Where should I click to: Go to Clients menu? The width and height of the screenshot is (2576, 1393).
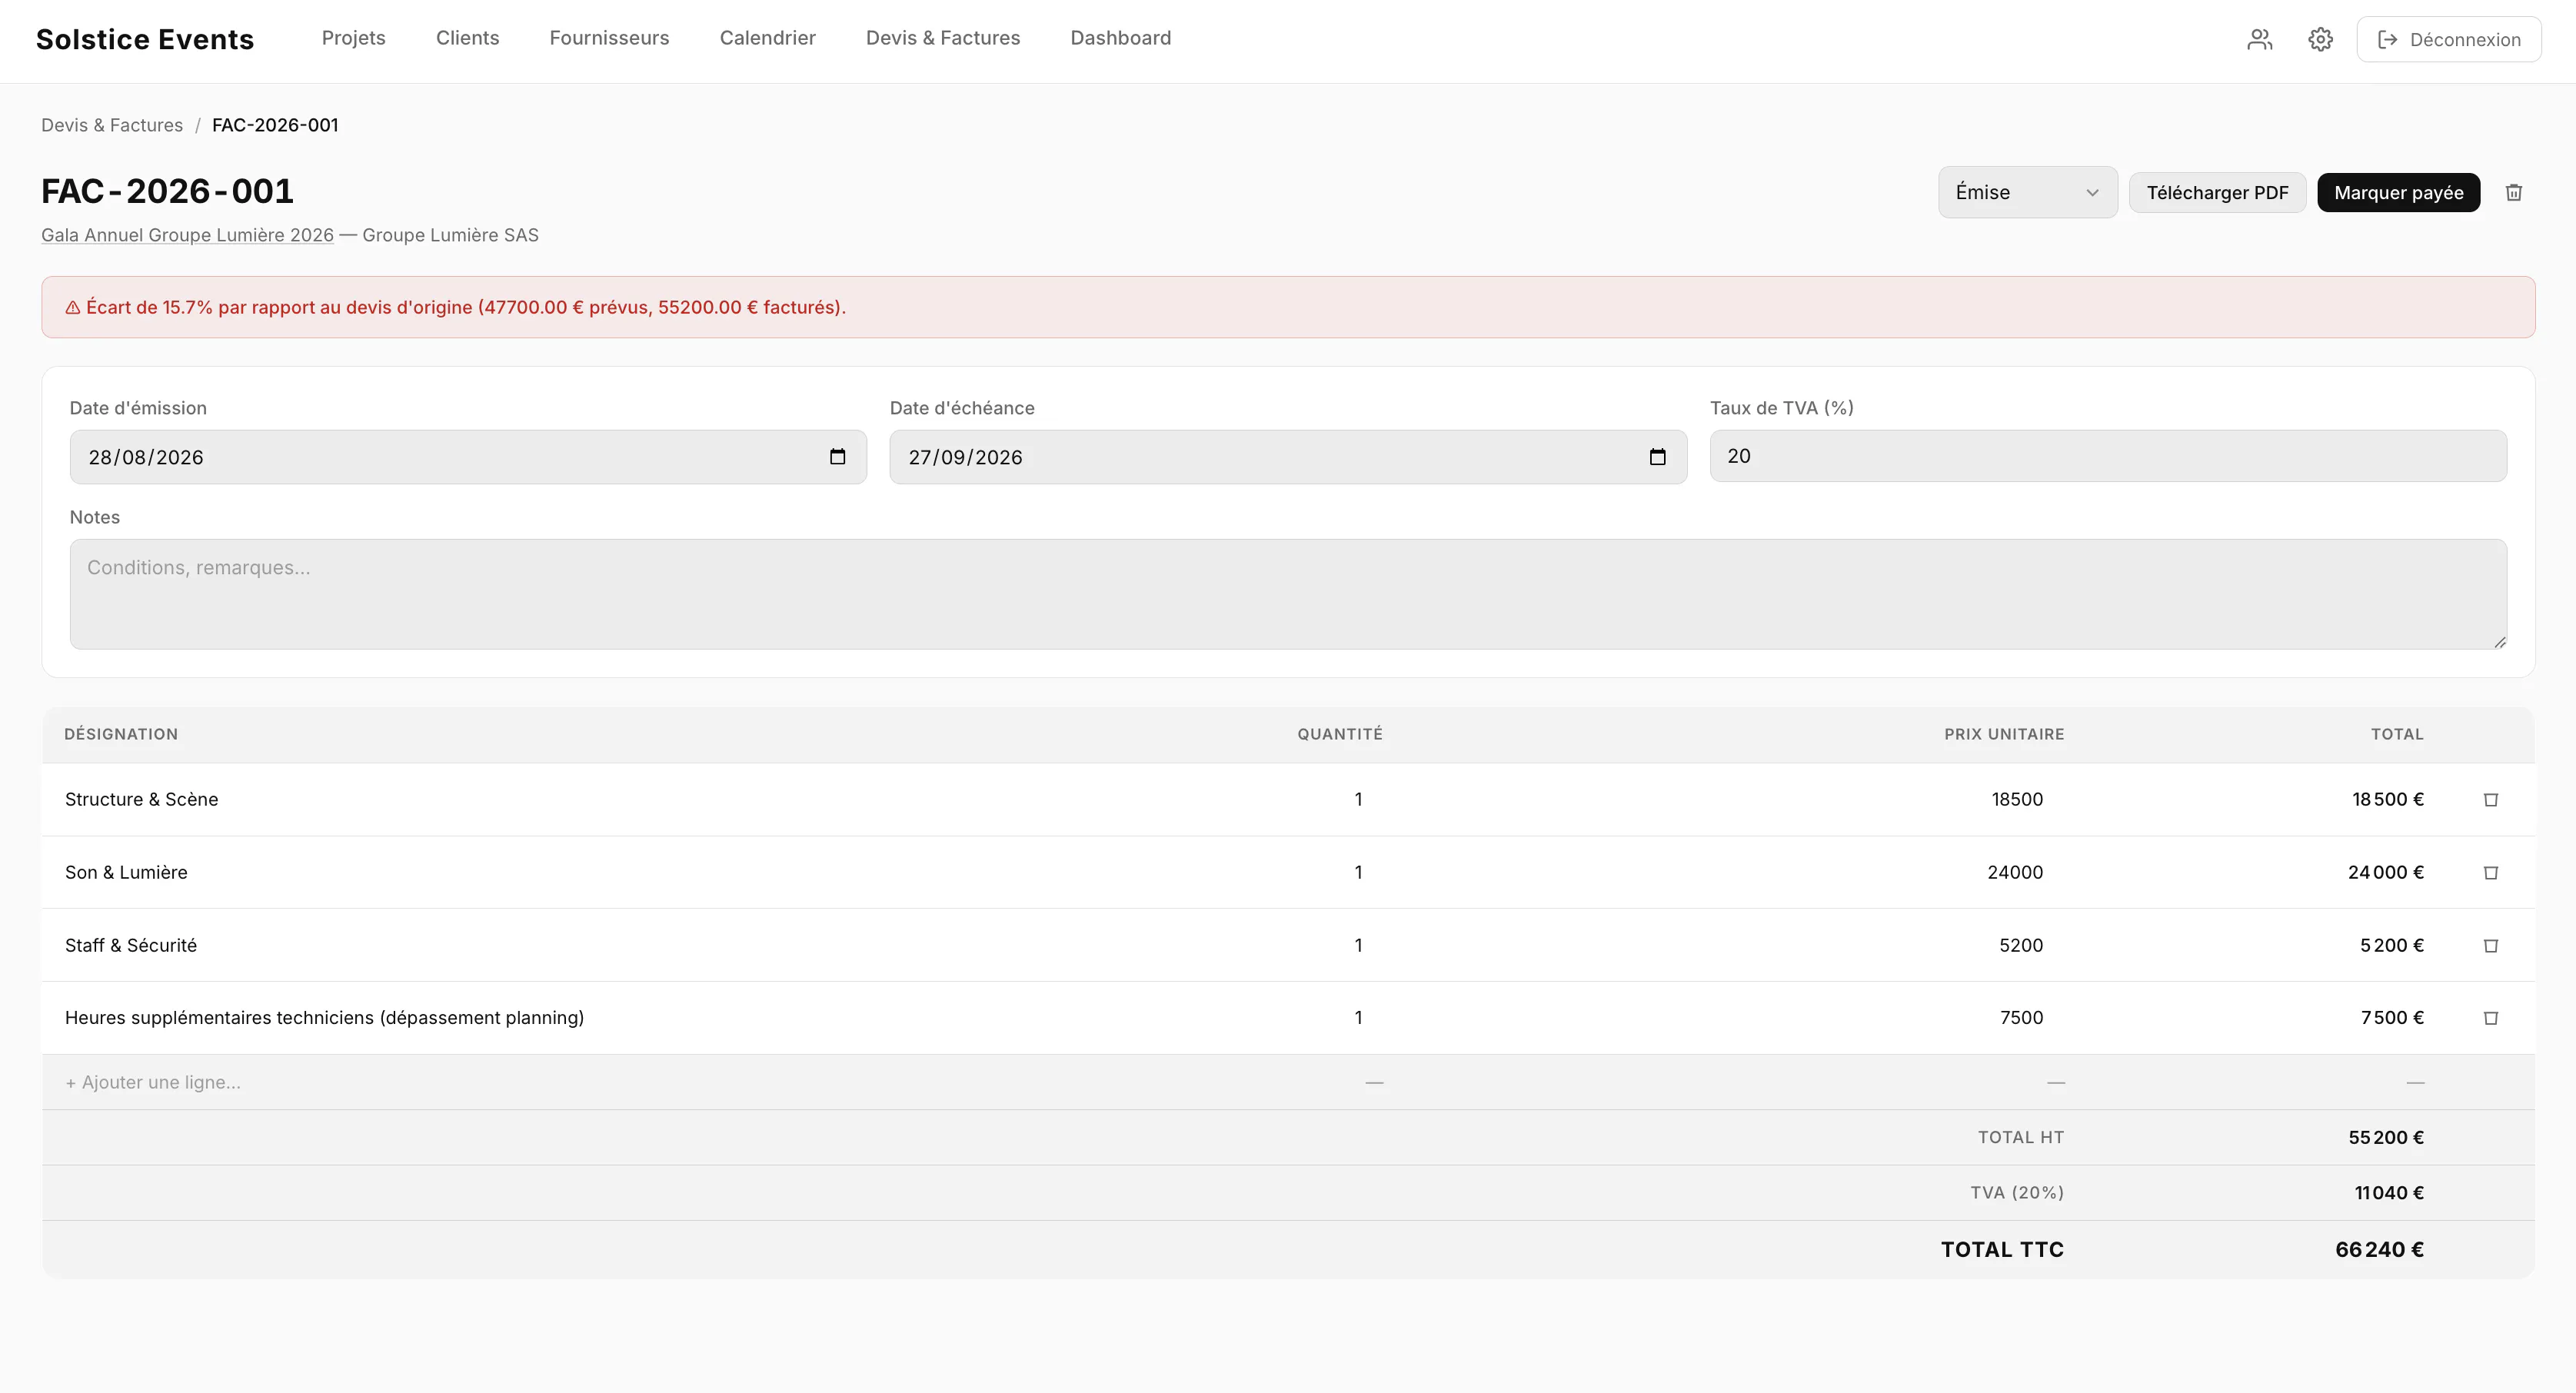467,38
